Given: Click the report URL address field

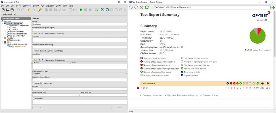Looking at the screenshot, I should 212,7.
